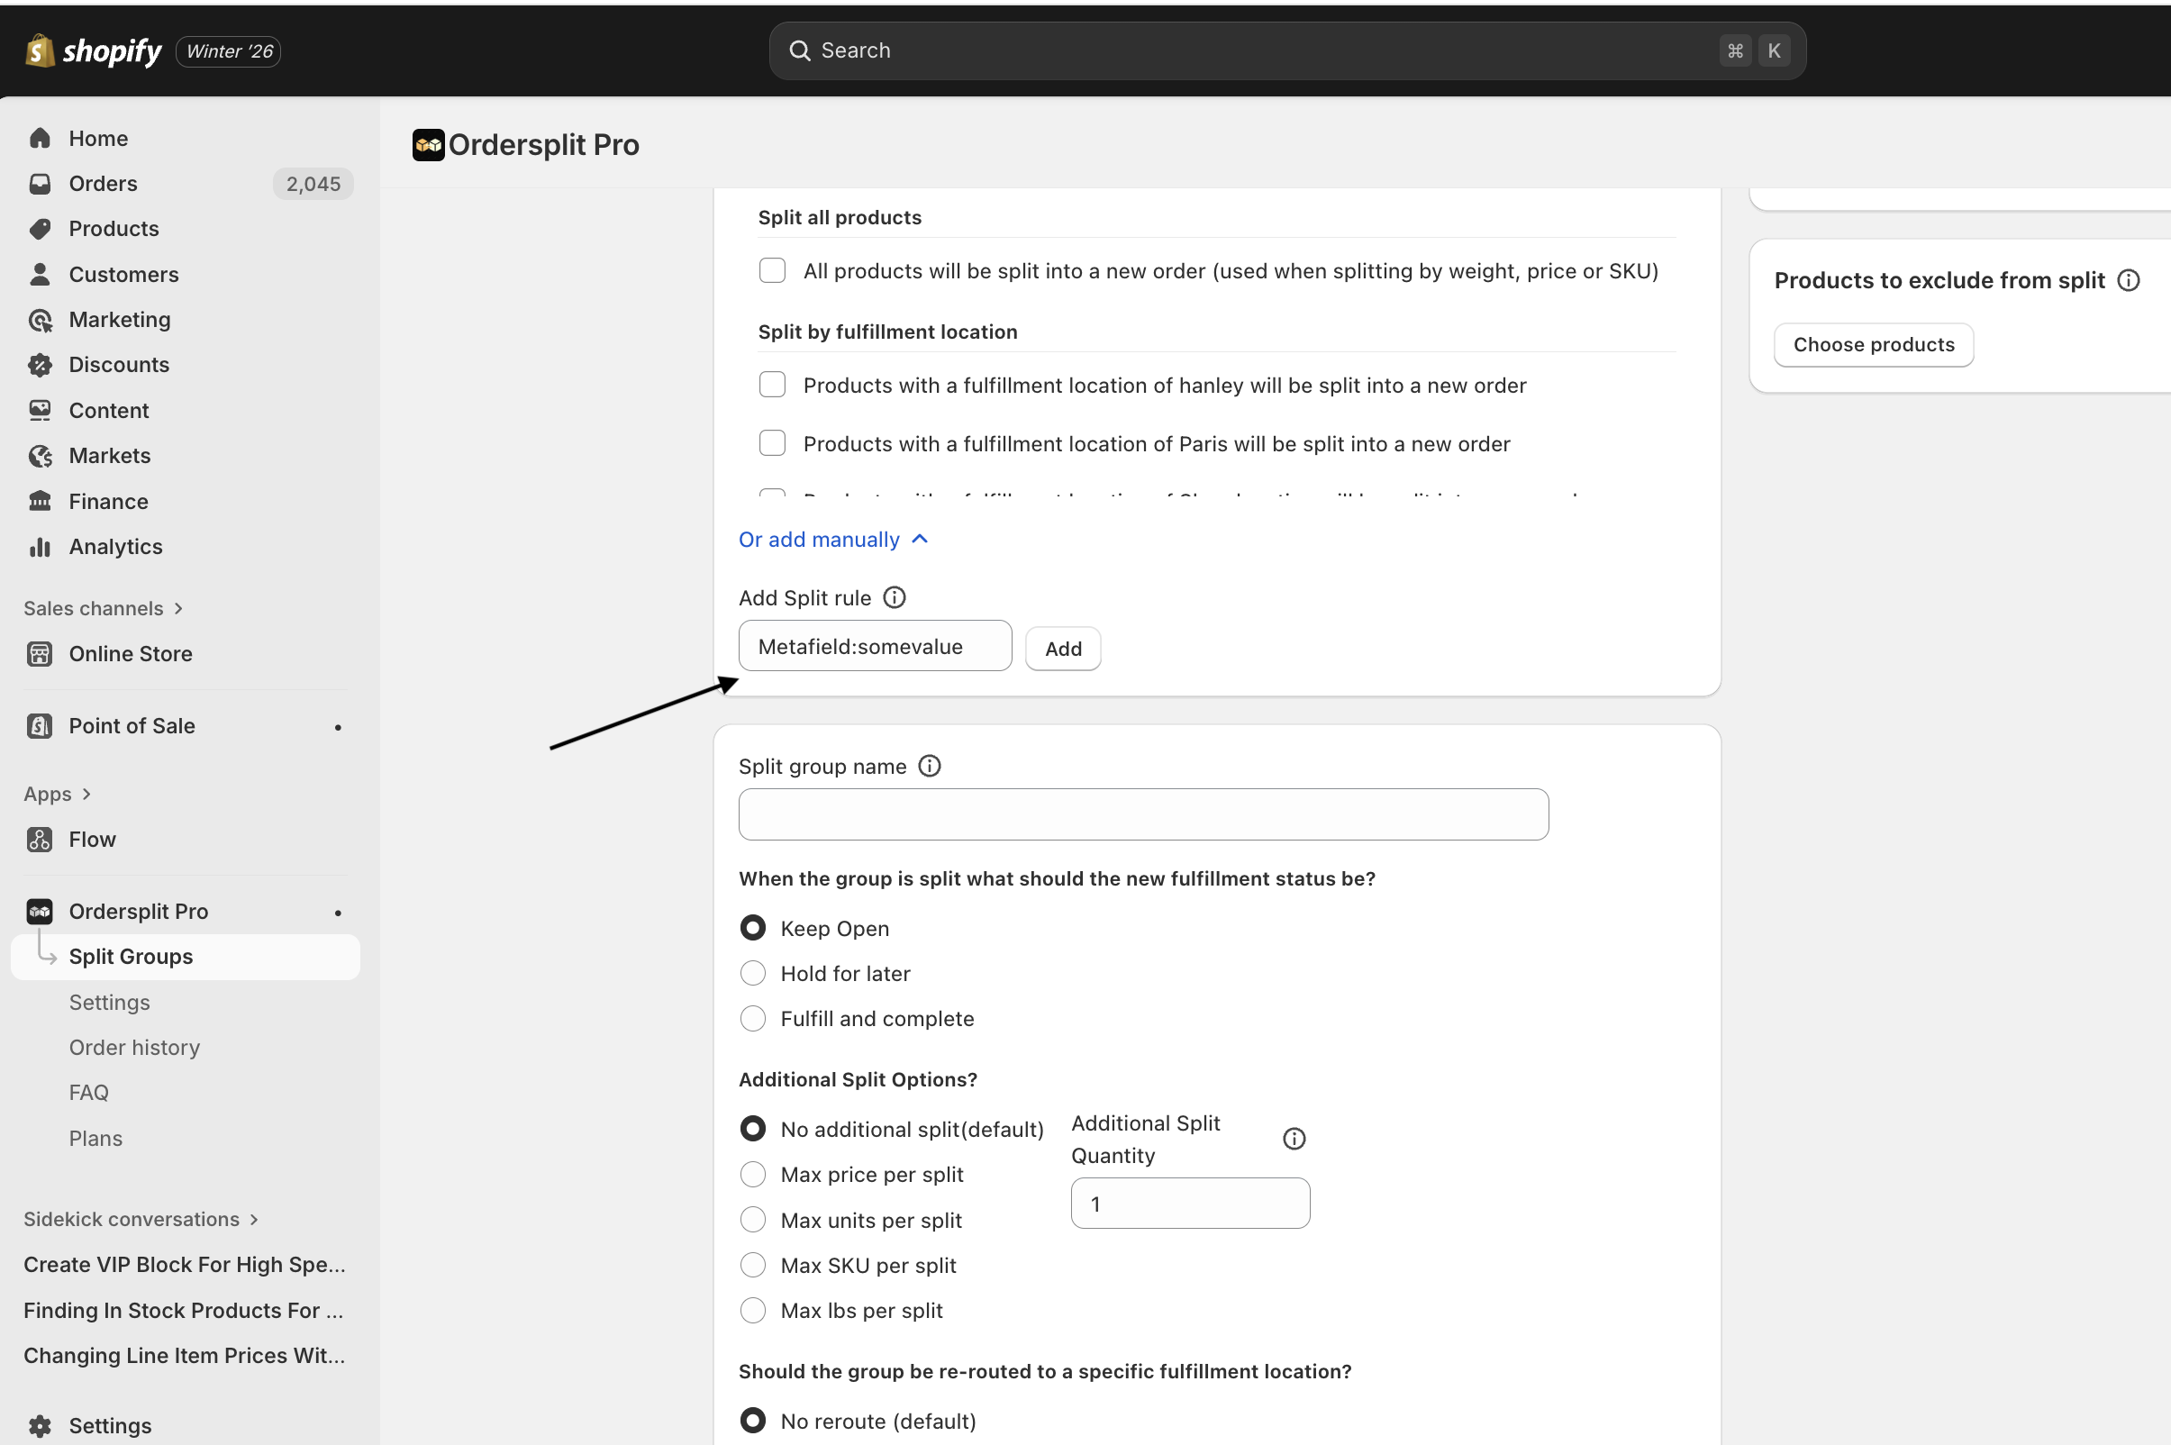Enable split for hanley fulfillment location
Screen dimensions: 2171x1445
[x=772, y=385]
